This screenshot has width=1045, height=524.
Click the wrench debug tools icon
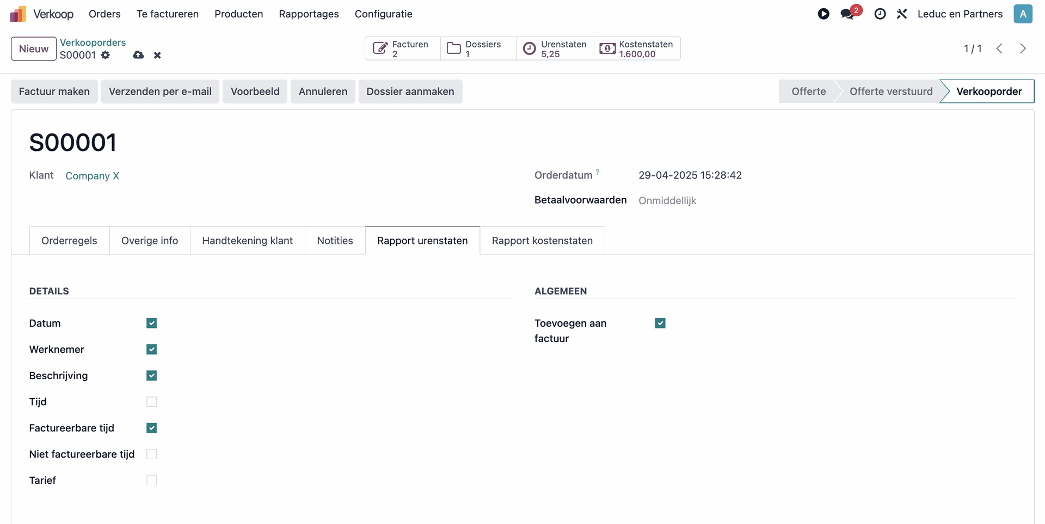(902, 14)
